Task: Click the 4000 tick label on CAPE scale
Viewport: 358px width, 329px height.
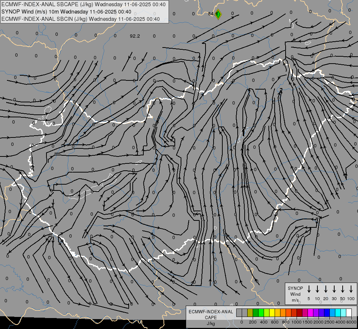Action: click(x=340, y=322)
